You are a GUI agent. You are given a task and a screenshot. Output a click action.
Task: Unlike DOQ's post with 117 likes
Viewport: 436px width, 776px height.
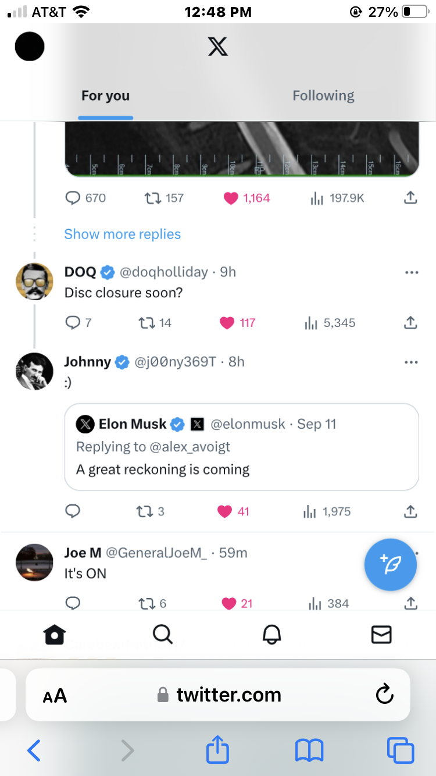click(227, 323)
